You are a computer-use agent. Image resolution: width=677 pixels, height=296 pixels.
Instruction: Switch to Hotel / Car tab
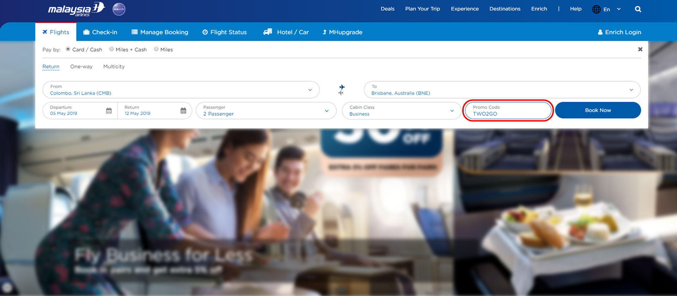click(286, 32)
